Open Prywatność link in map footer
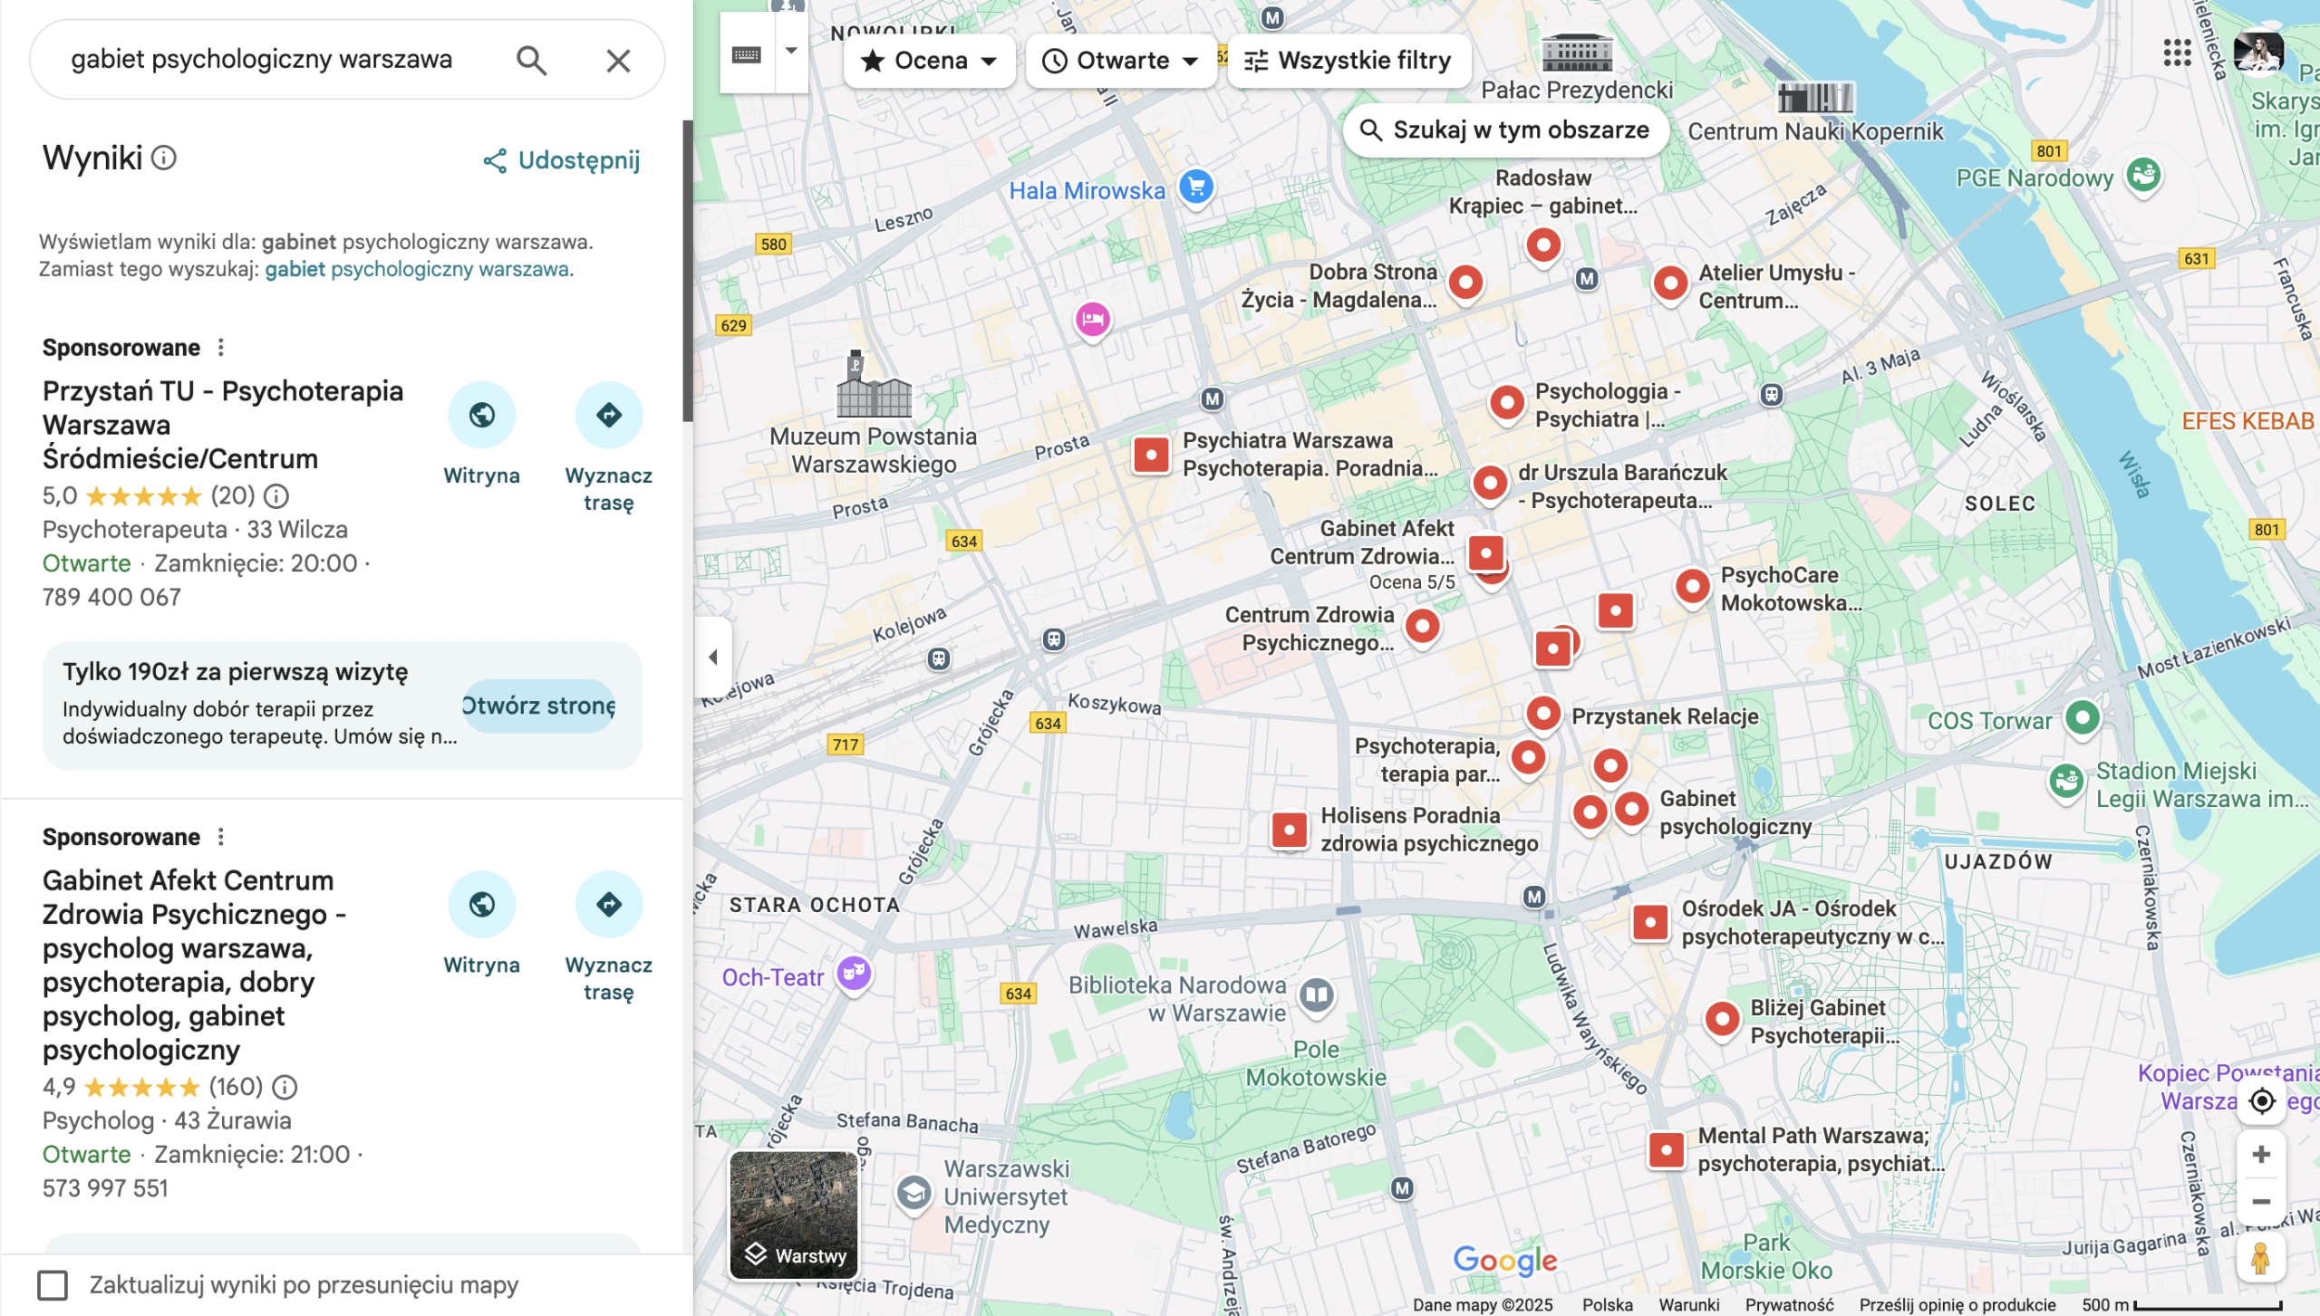This screenshot has height=1316, width=2320. (x=1790, y=1305)
